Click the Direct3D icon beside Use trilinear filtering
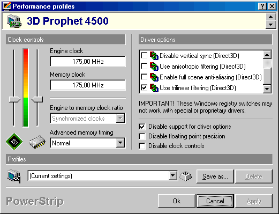Image resolution: width=279 pixels, height=214 pixels. pos(154,88)
